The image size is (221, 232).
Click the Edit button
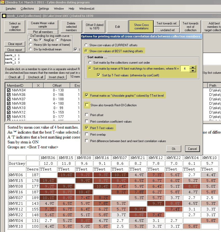click(x=118, y=27)
